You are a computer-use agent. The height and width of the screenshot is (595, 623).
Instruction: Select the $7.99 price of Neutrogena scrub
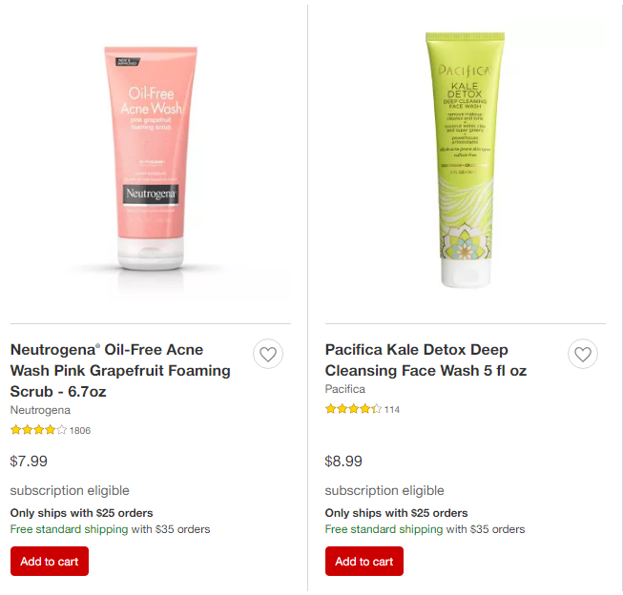point(29,462)
